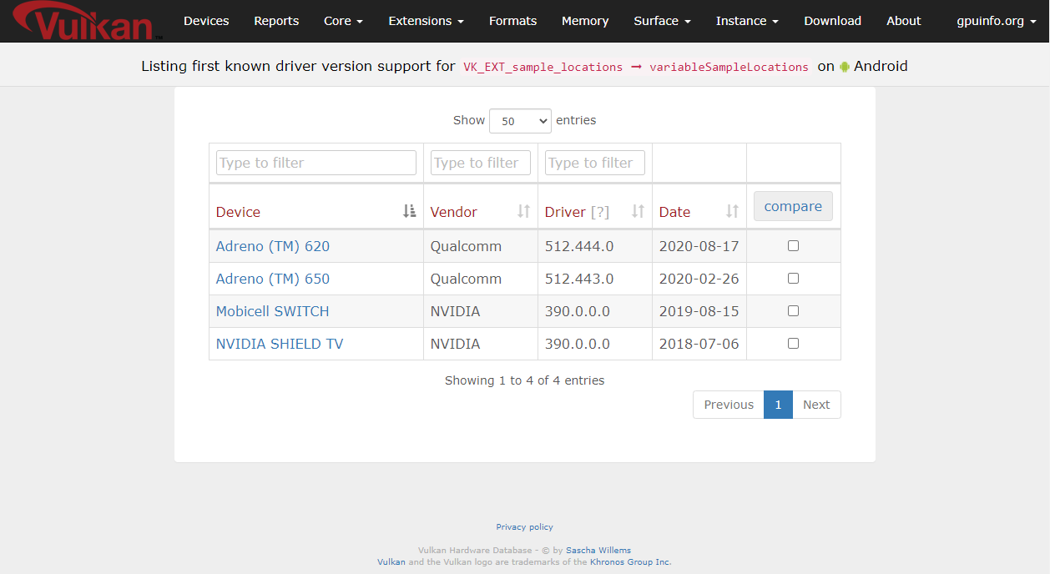Screen dimensions: 1050x574
Task: Go to Devices page
Action: tap(206, 21)
